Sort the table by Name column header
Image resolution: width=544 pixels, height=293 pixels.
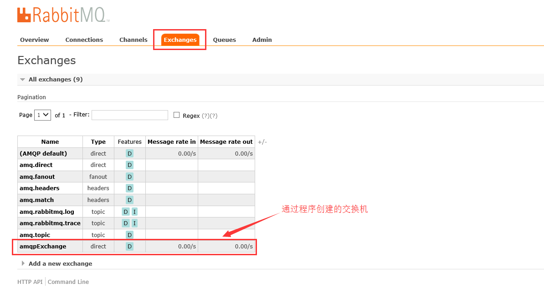[x=50, y=142]
